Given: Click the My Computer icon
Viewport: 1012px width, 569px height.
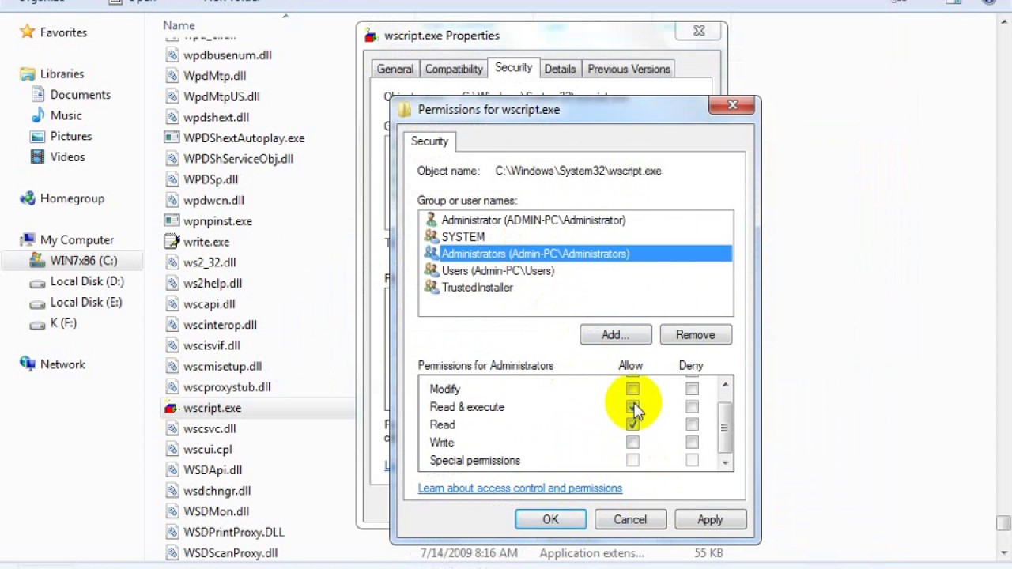Looking at the screenshot, I should coord(28,239).
